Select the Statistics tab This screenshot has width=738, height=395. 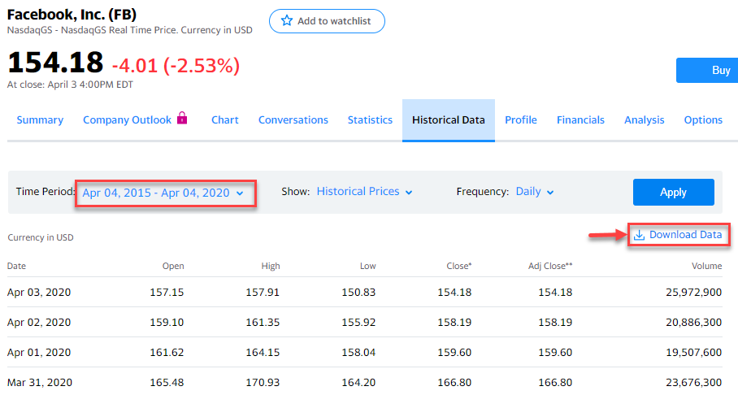(370, 120)
